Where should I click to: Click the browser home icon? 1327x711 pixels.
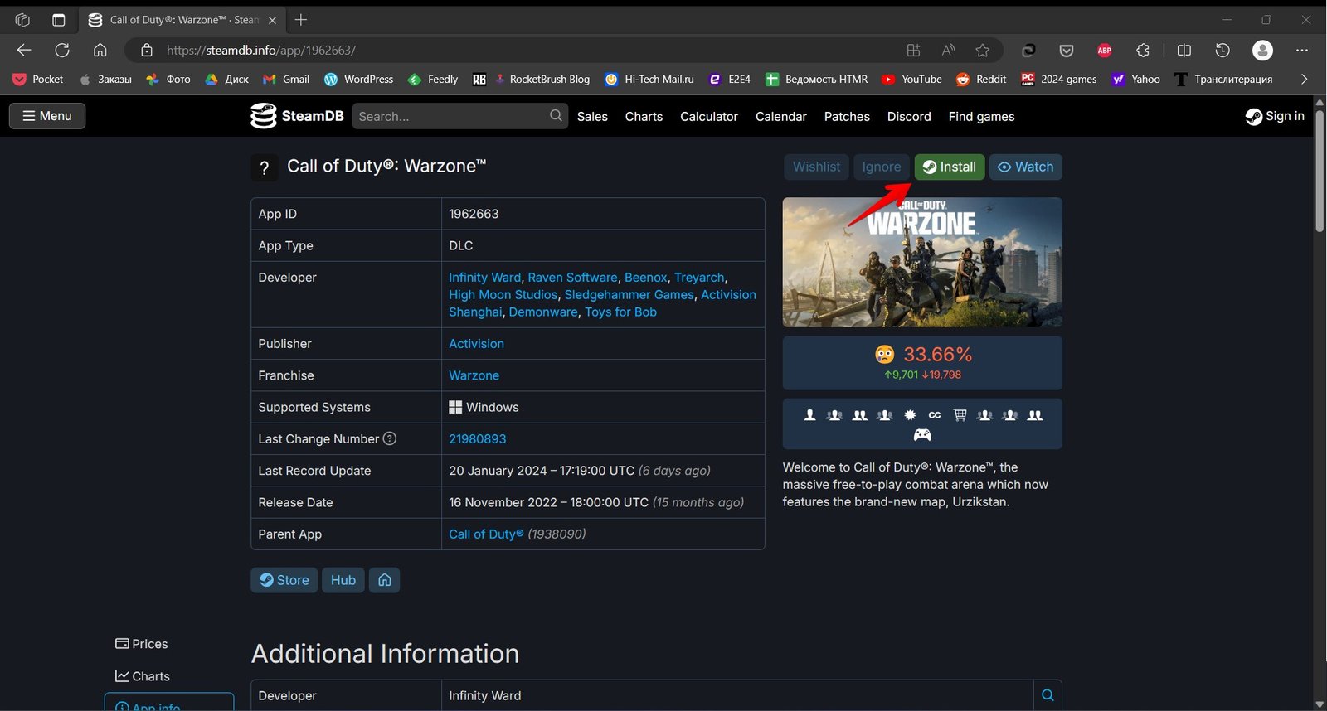(100, 51)
